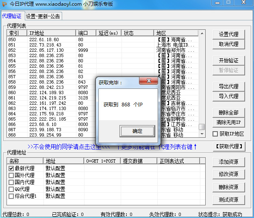The width and height of the screenshot is (254, 218).
Task: Export proxies using 导出代理 button
Action: click(228, 86)
